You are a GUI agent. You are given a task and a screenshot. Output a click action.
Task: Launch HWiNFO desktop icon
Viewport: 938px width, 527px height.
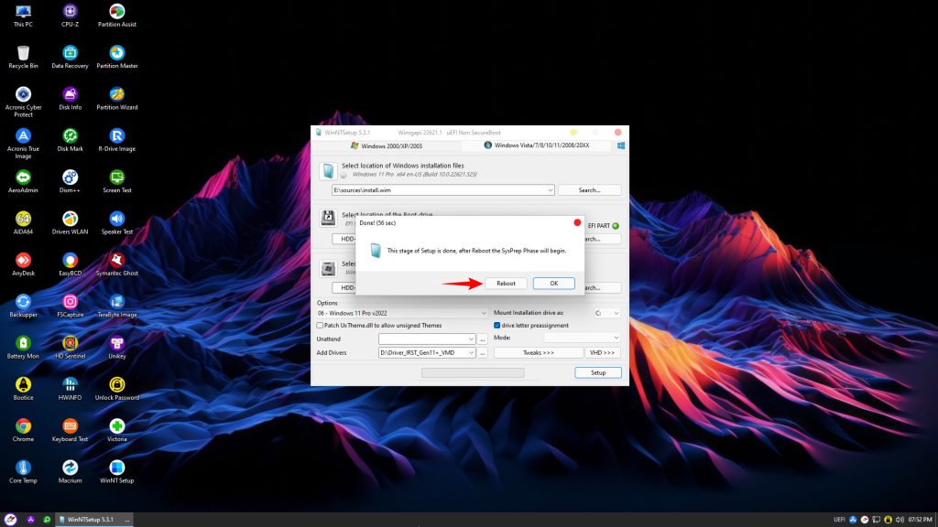(70, 388)
